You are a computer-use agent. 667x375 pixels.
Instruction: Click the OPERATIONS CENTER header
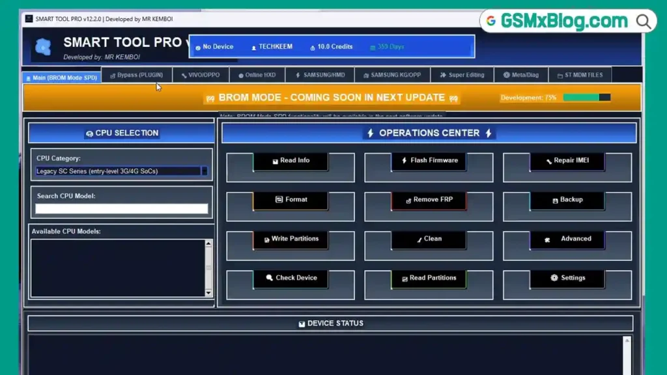click(x=429, y=133)
